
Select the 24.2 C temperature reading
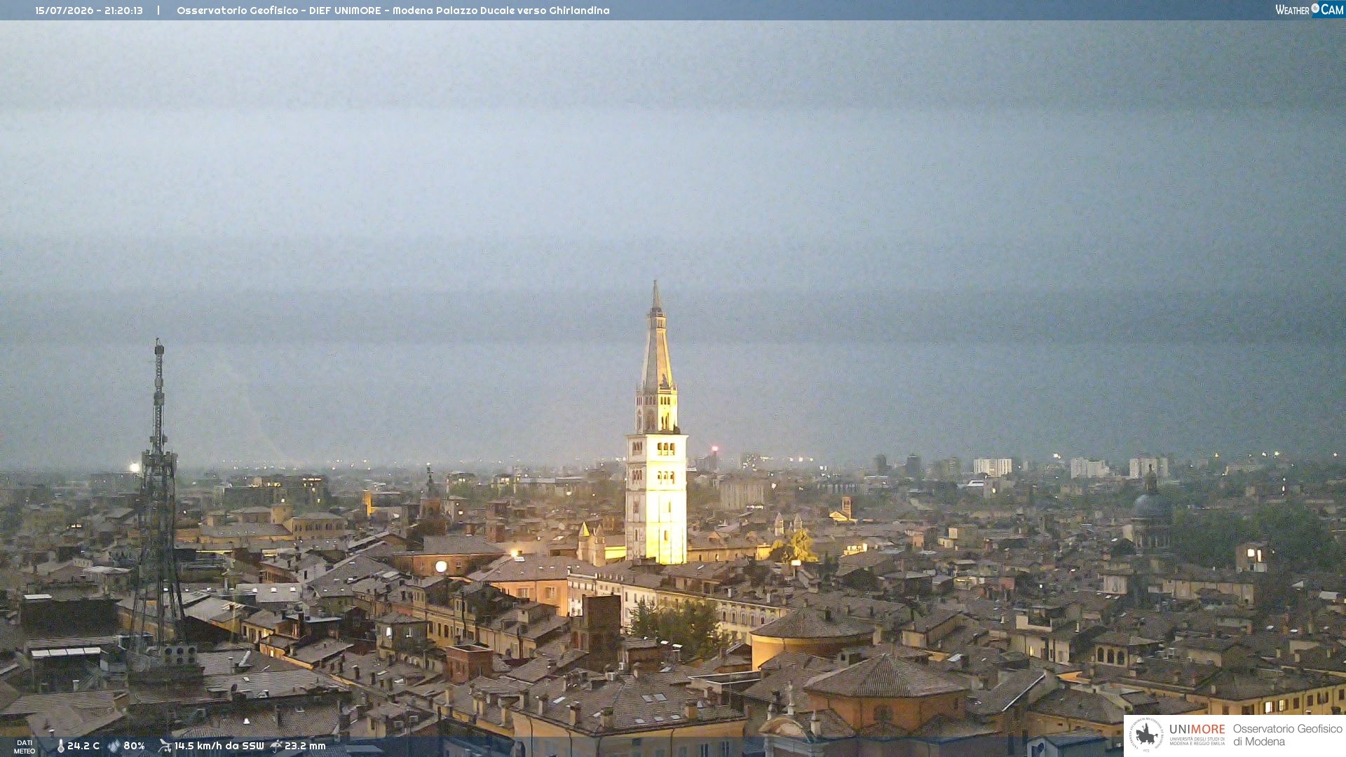click(83, 746)
